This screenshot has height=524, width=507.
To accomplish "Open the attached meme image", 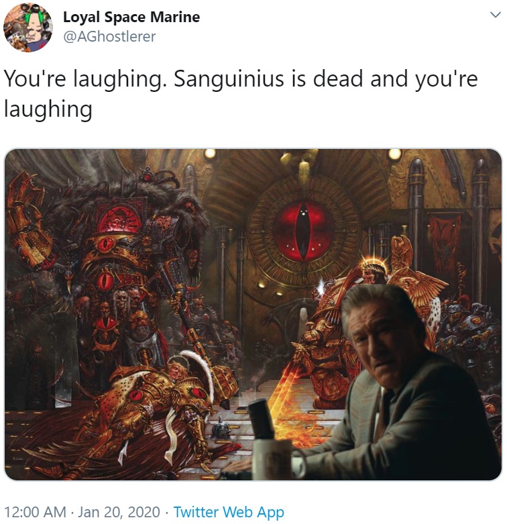I will (x=253, y=315).
